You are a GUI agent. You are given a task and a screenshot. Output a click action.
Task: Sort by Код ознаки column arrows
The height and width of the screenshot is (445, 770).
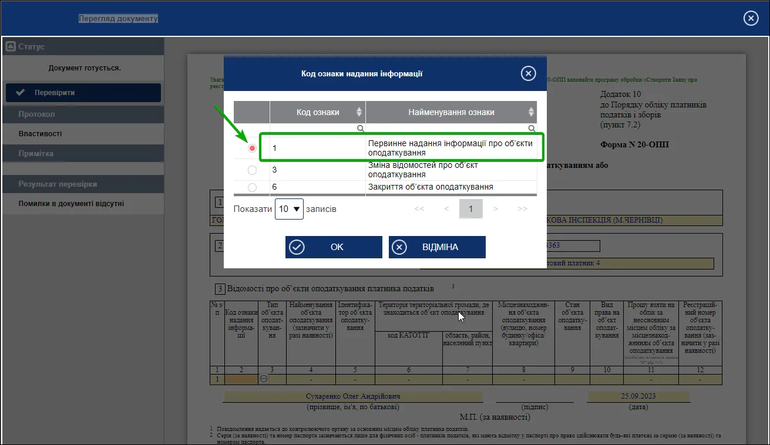click(x=359, y=112)
